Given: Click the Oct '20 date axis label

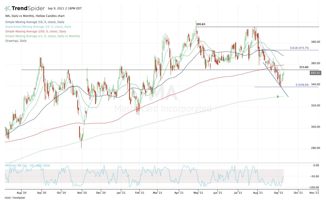Looking at the screenshot, I should [61, 193].
